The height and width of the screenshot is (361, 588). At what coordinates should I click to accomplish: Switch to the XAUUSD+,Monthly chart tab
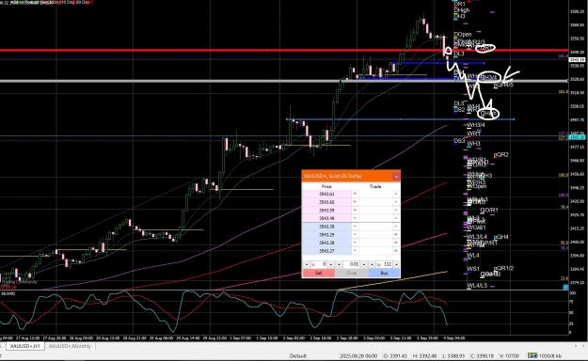pyautogui.click(x=70, y=346)
